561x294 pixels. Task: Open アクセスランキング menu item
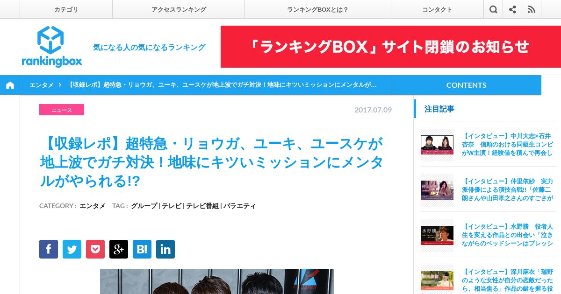(179, 9)
